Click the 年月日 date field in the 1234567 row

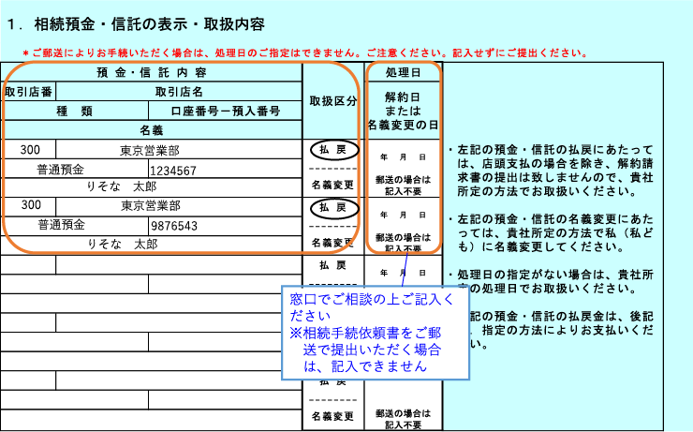(403, 157)
